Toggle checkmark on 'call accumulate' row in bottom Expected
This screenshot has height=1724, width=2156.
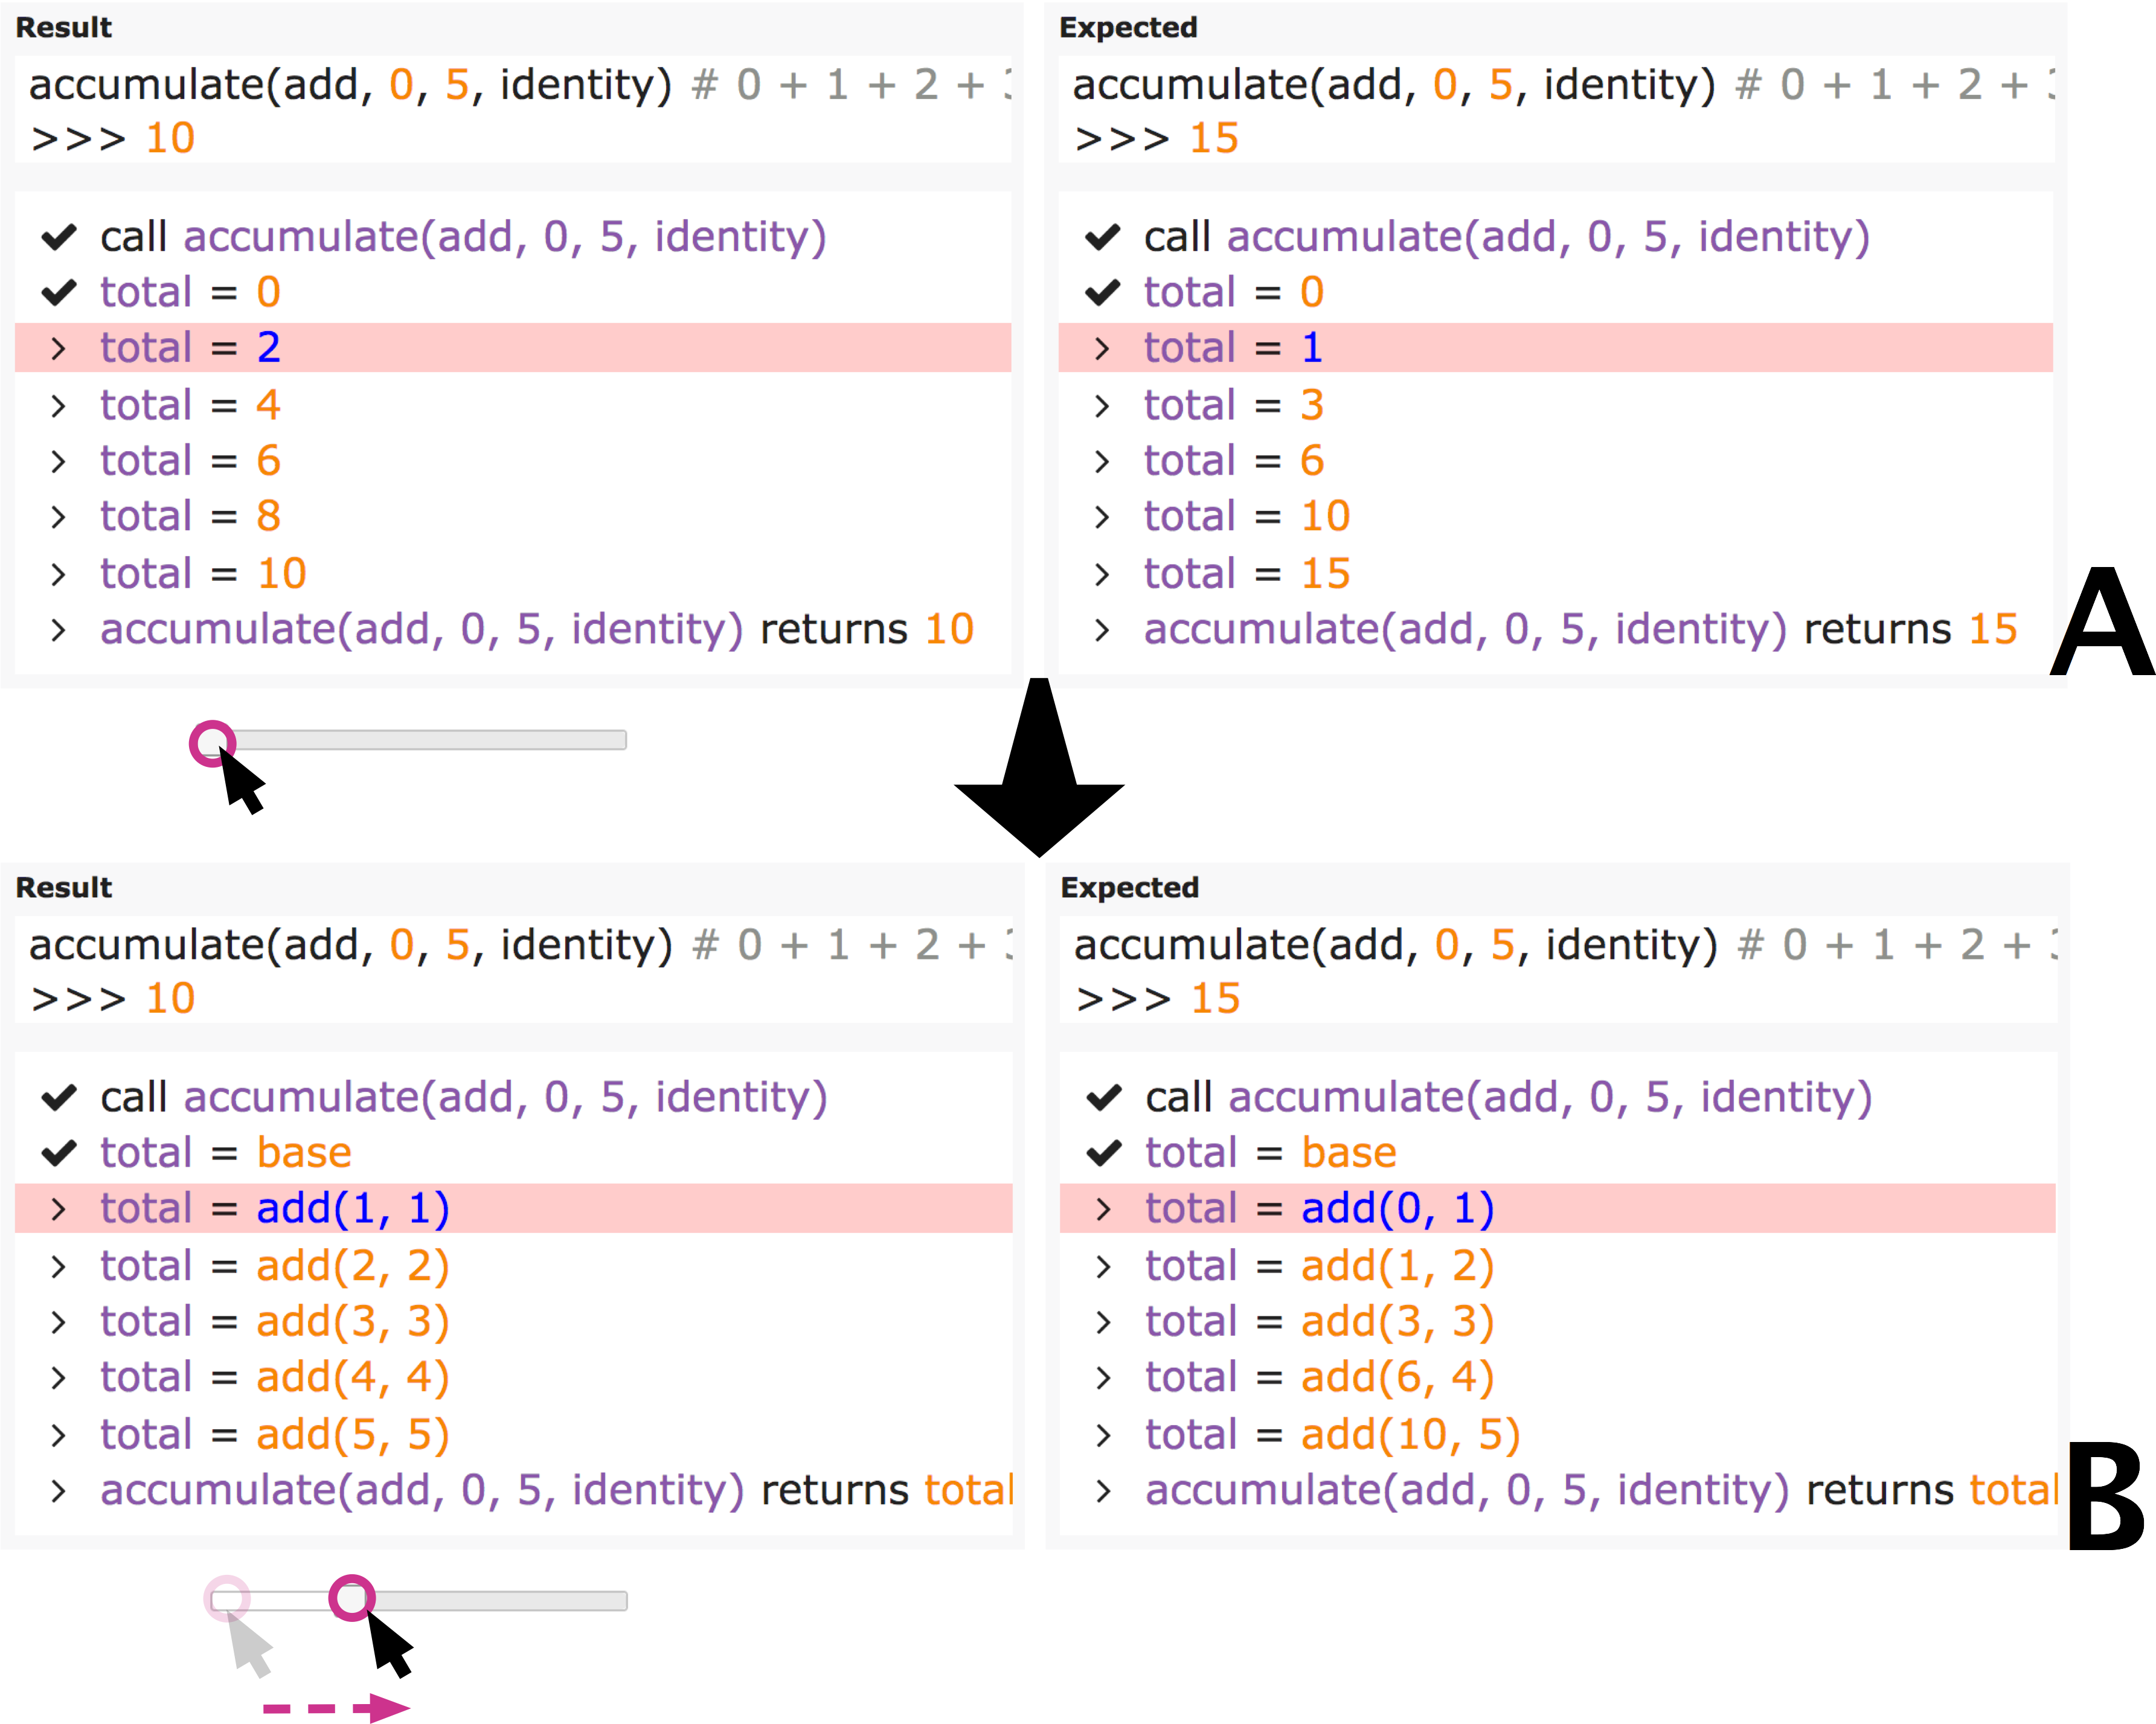1104,1097
